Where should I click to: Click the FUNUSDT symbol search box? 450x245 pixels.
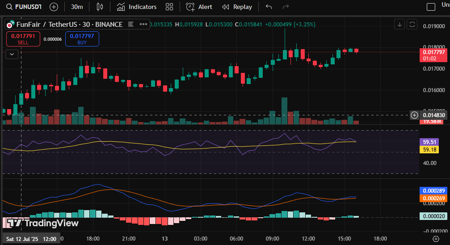[25, 7]
